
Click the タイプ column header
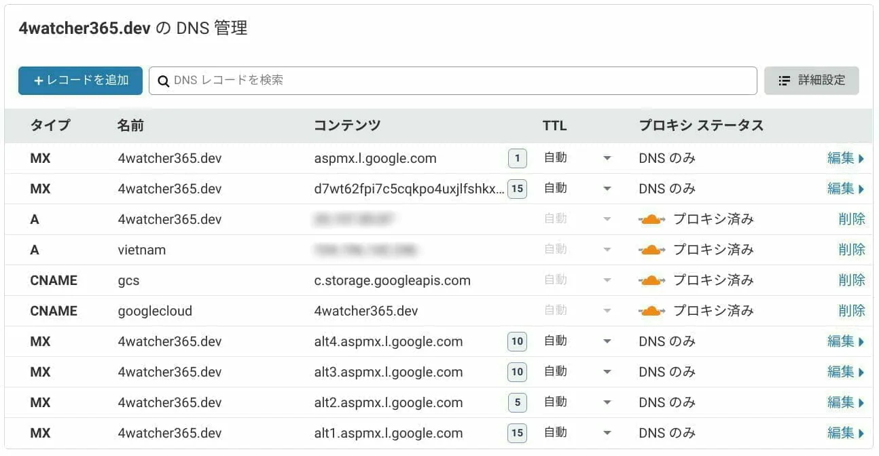coord(50,126)
